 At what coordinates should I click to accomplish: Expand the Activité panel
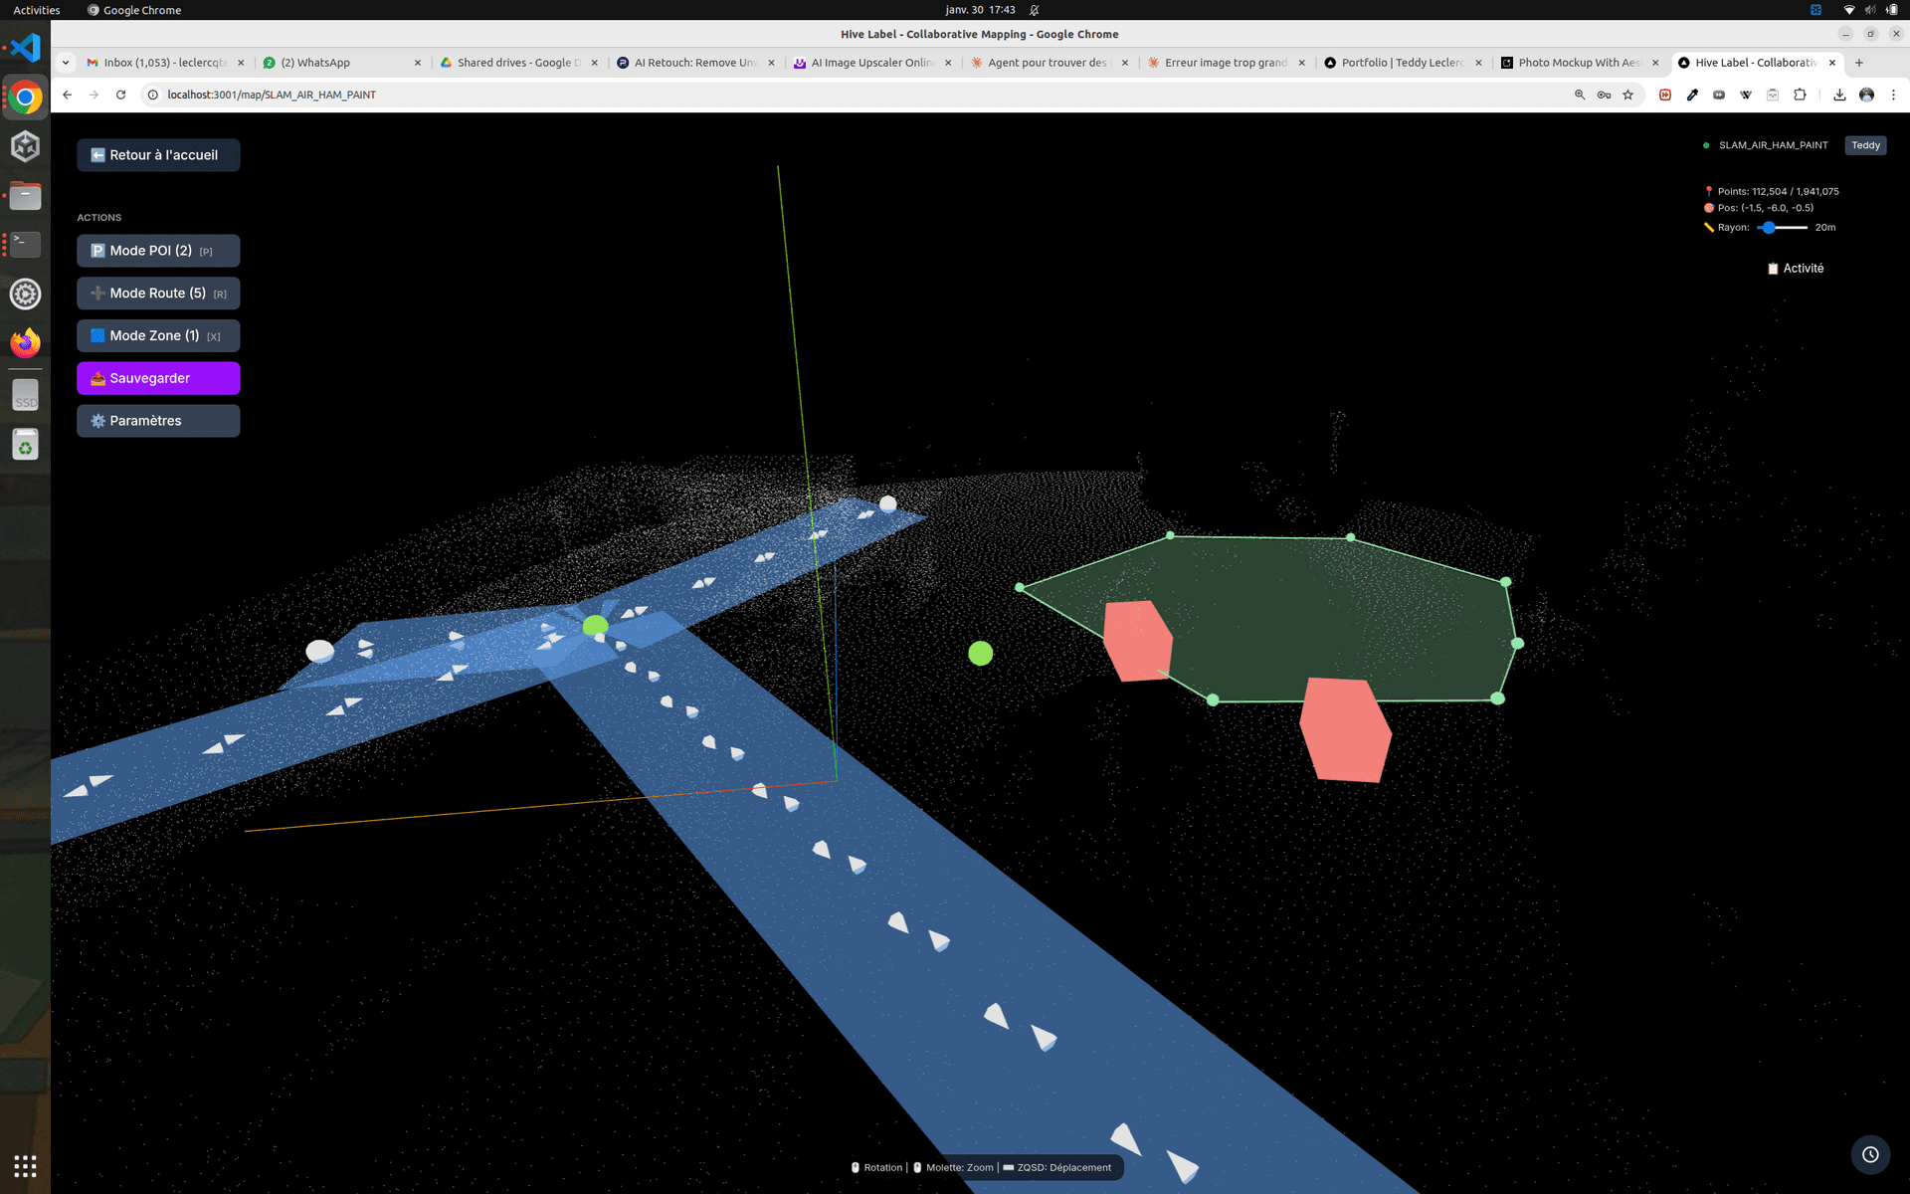(1796, 269)
